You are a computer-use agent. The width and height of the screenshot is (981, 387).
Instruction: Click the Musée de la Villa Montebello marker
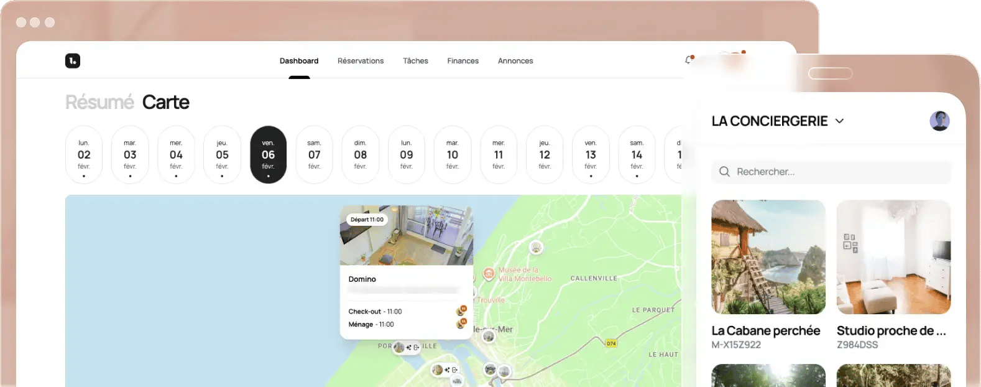489,273
